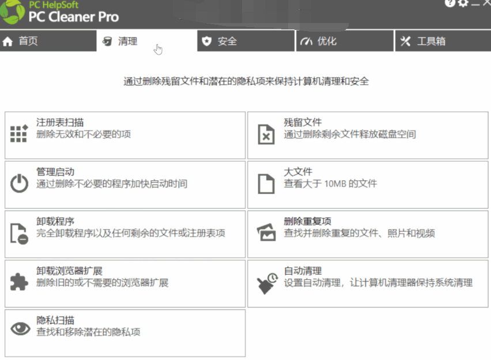Click the PC HelpSoft leaf logo
491x360 pixels.
pyautogui.click(x=13, y=12)
